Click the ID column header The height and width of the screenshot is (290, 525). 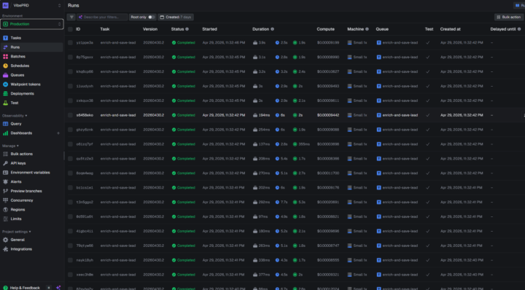[78, 29]
